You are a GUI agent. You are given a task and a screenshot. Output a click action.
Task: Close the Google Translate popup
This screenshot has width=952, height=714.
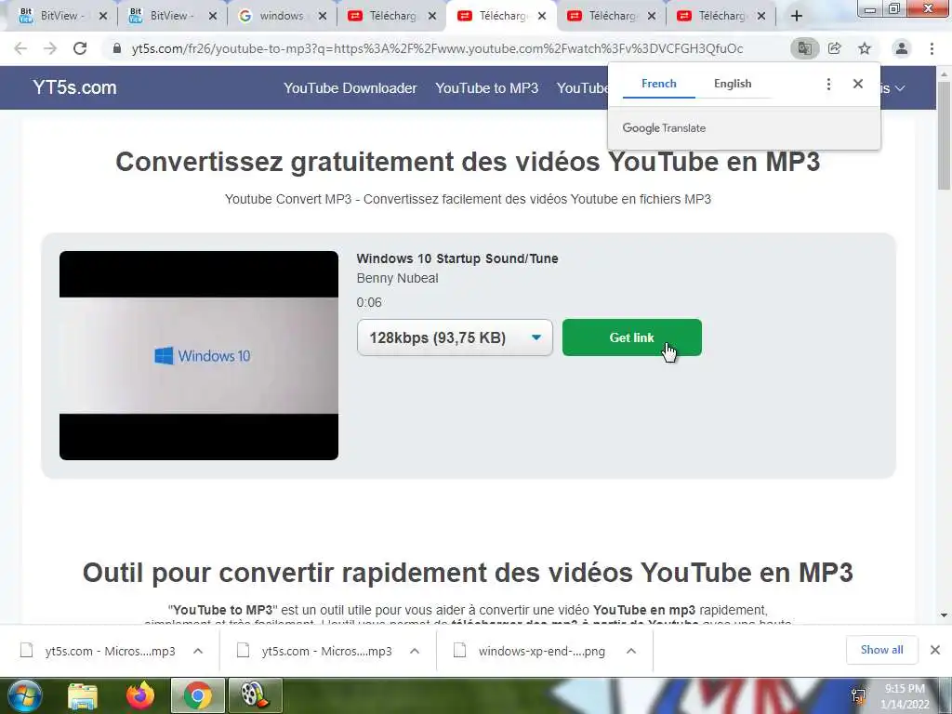858,84
